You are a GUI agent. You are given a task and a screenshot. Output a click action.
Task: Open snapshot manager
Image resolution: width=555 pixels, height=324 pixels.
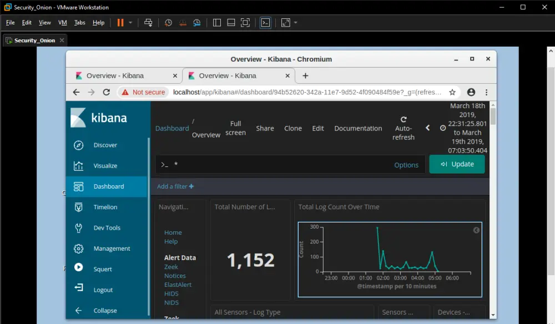(197, 23)
